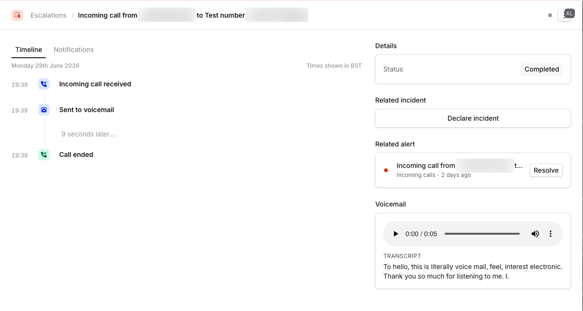Image resolution: width=583 pixels, height=311 pixels.
Task: Click the breadcrumb chevron separator
Action: coord(73,15)
